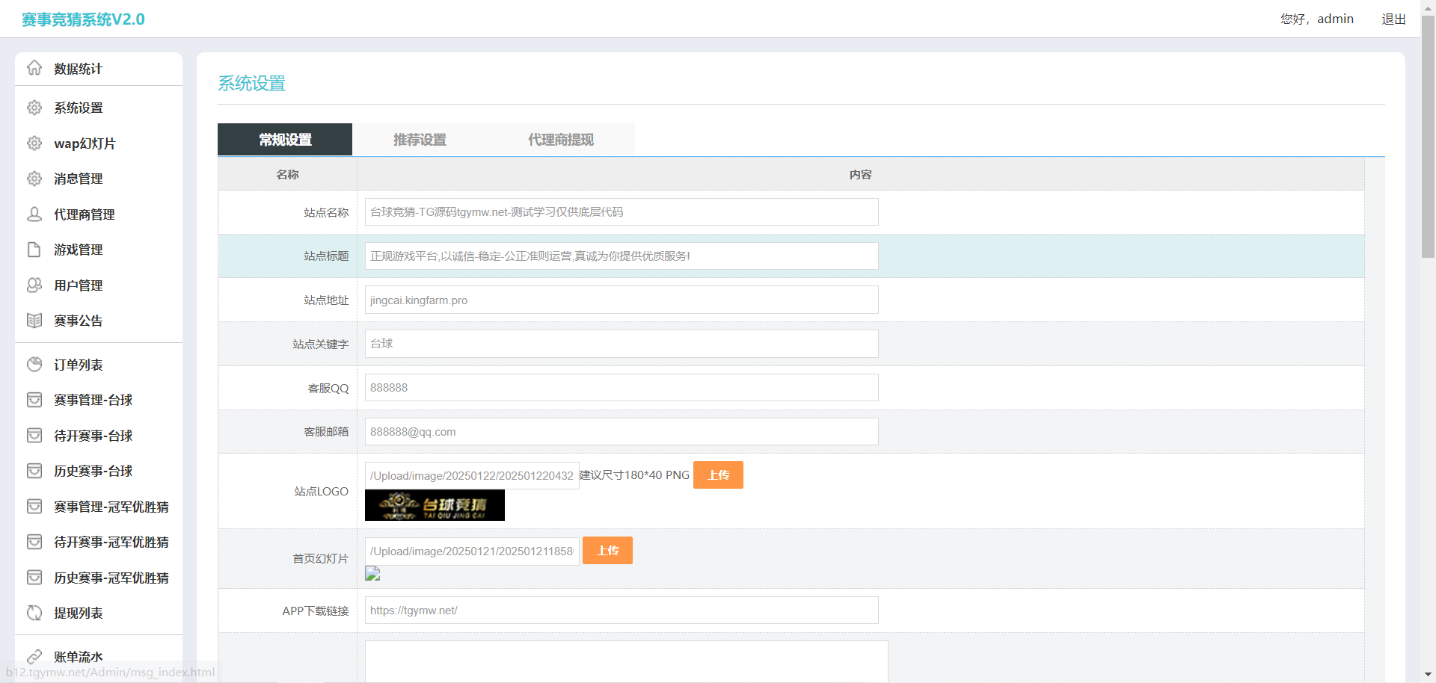Focus the 站点名称 input field

click(x=621, y=212)
